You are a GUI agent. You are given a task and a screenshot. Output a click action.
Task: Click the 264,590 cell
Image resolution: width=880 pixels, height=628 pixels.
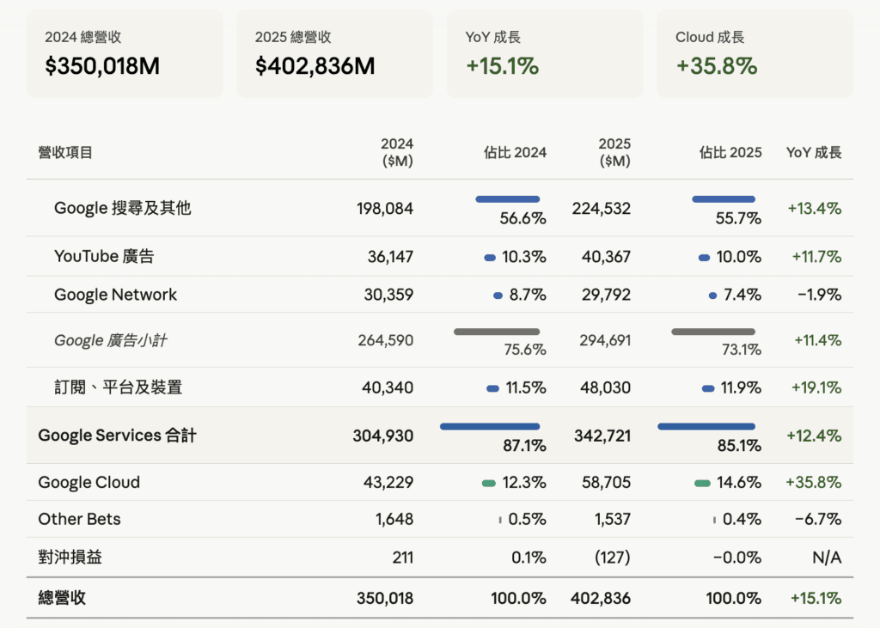pyautogui.click(x=386, y=340)
